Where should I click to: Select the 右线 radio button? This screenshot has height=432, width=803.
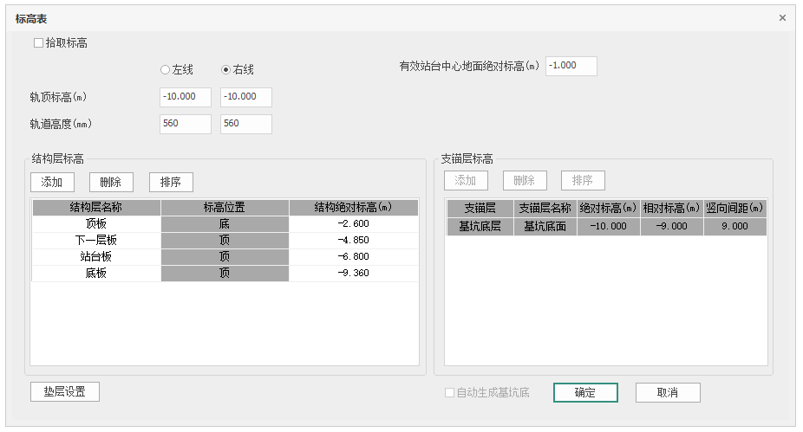click(x=226, y=69)
